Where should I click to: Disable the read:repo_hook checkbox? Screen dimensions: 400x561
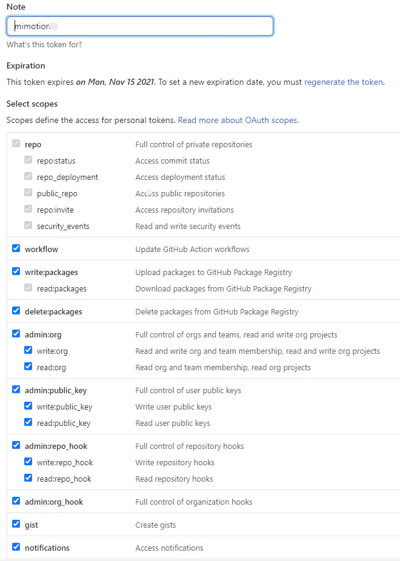point(28,479)
